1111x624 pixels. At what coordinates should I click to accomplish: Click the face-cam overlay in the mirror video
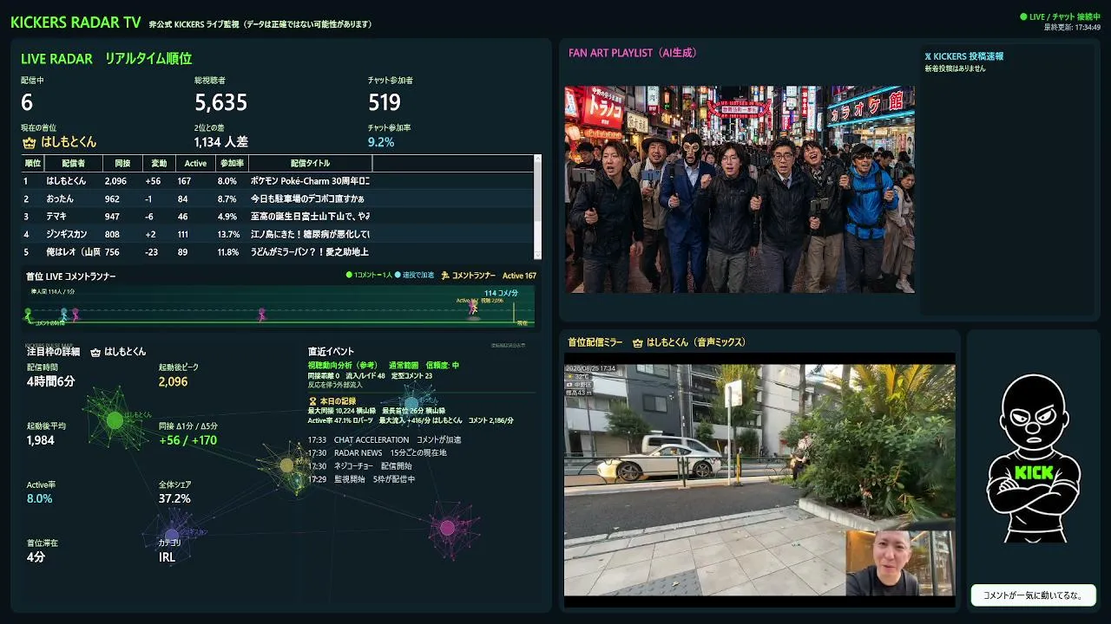coord(898,563)
